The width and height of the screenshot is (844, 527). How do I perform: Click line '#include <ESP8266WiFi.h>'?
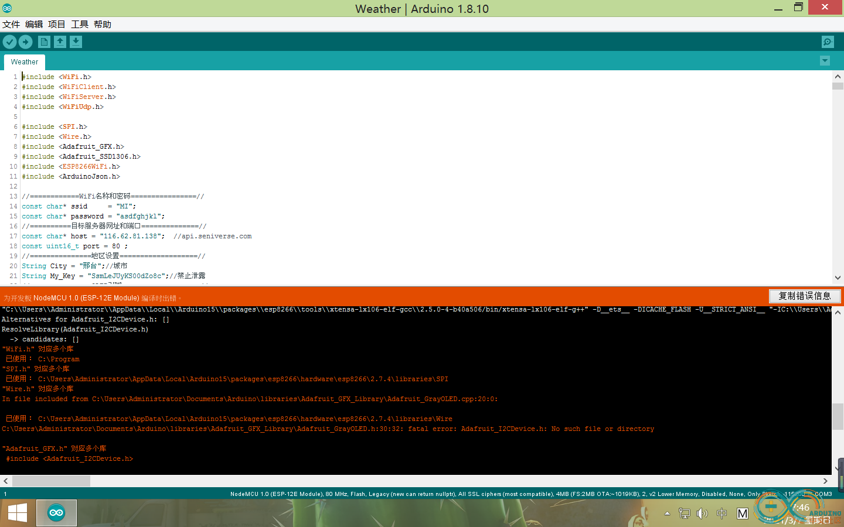click(71, 166)
